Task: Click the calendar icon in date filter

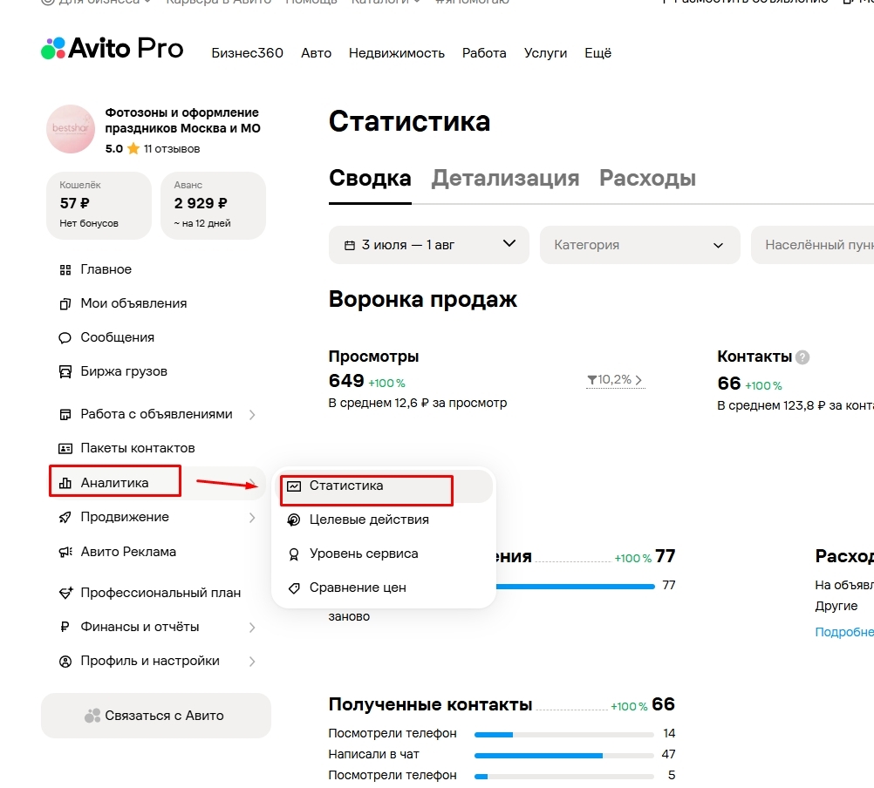Action: 350,246
